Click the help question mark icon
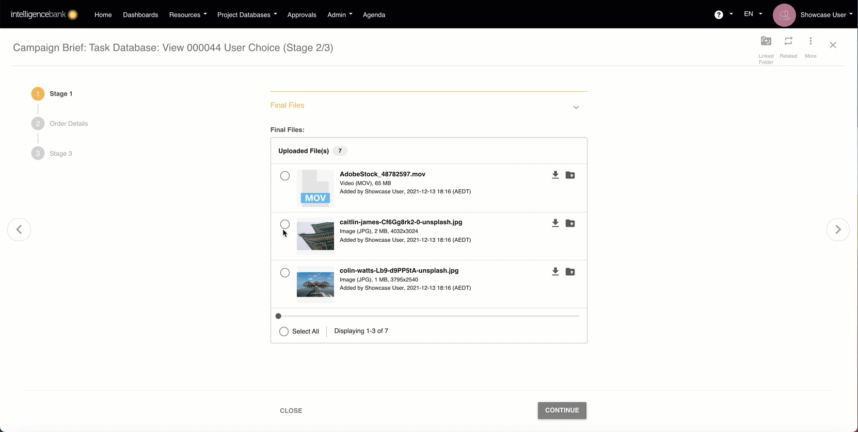 [x=718, y=15]
